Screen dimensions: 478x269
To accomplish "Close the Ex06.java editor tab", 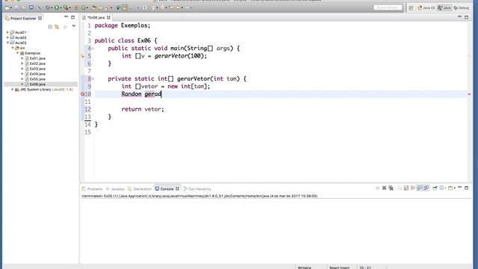I will pyautogui.click(x=108, y=18).
